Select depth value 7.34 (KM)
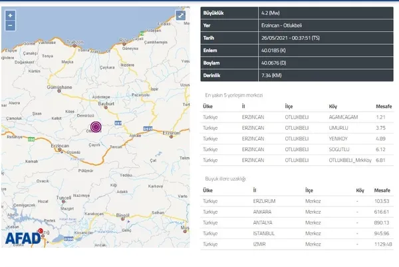The image size is (399, 267). [271, 75]
